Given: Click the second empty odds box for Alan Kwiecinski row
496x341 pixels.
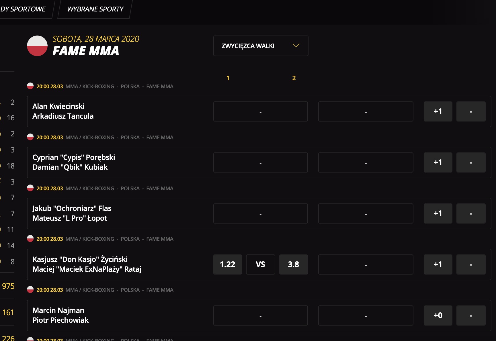Looking at the screenshot, I should click(366, 111).
